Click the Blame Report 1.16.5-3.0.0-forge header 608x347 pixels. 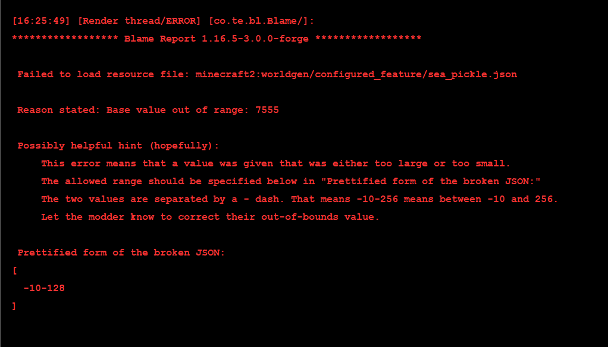[217, 39]
